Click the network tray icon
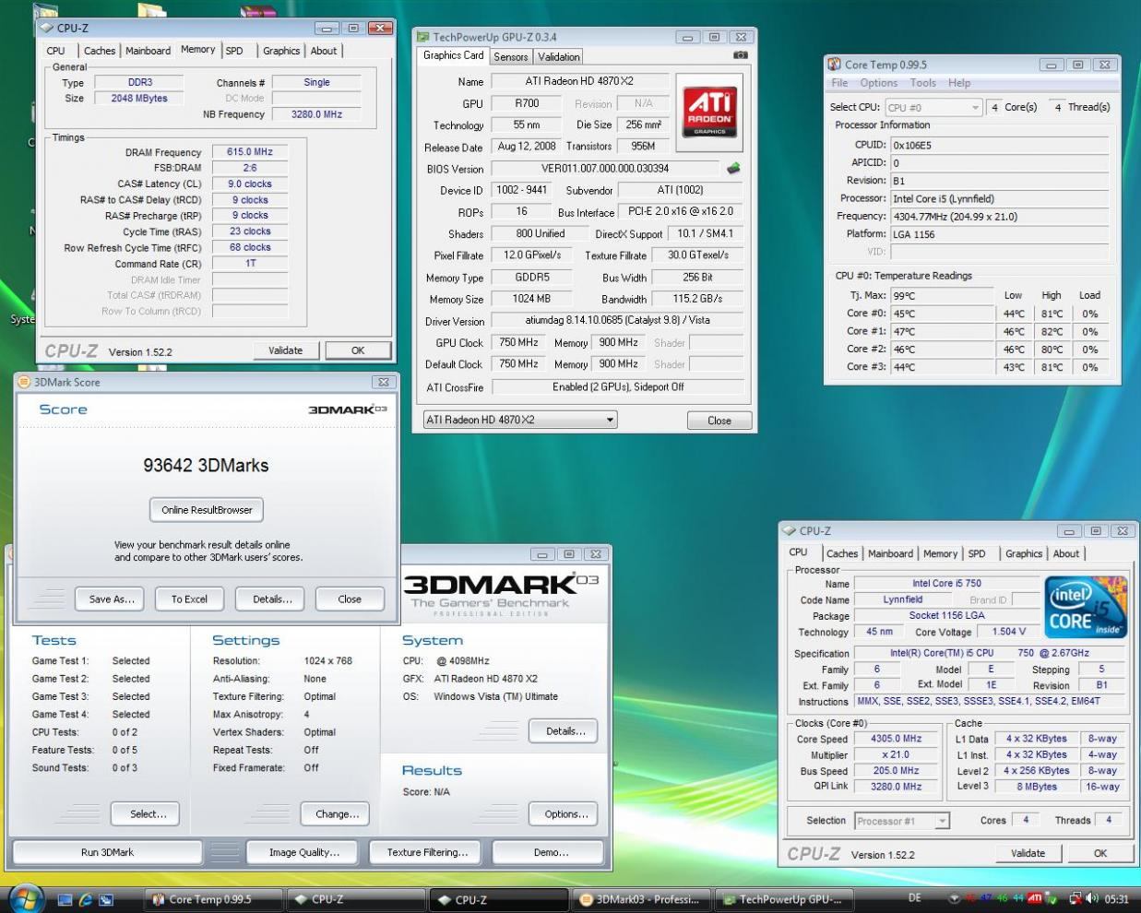The image size is (1141, 913). click(1076, 898)
